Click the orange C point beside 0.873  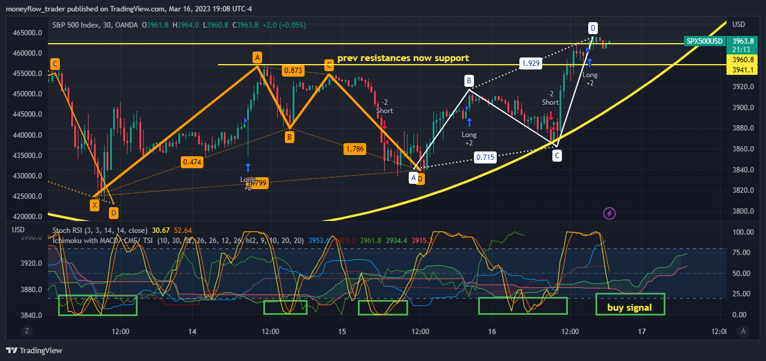[x=329, y=65]
